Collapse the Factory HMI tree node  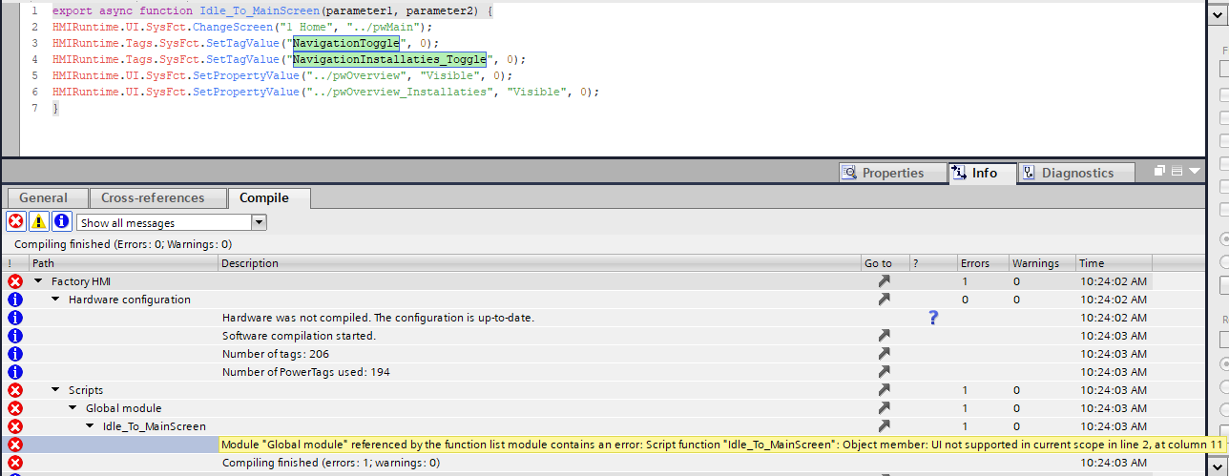[x=39, y=281]
